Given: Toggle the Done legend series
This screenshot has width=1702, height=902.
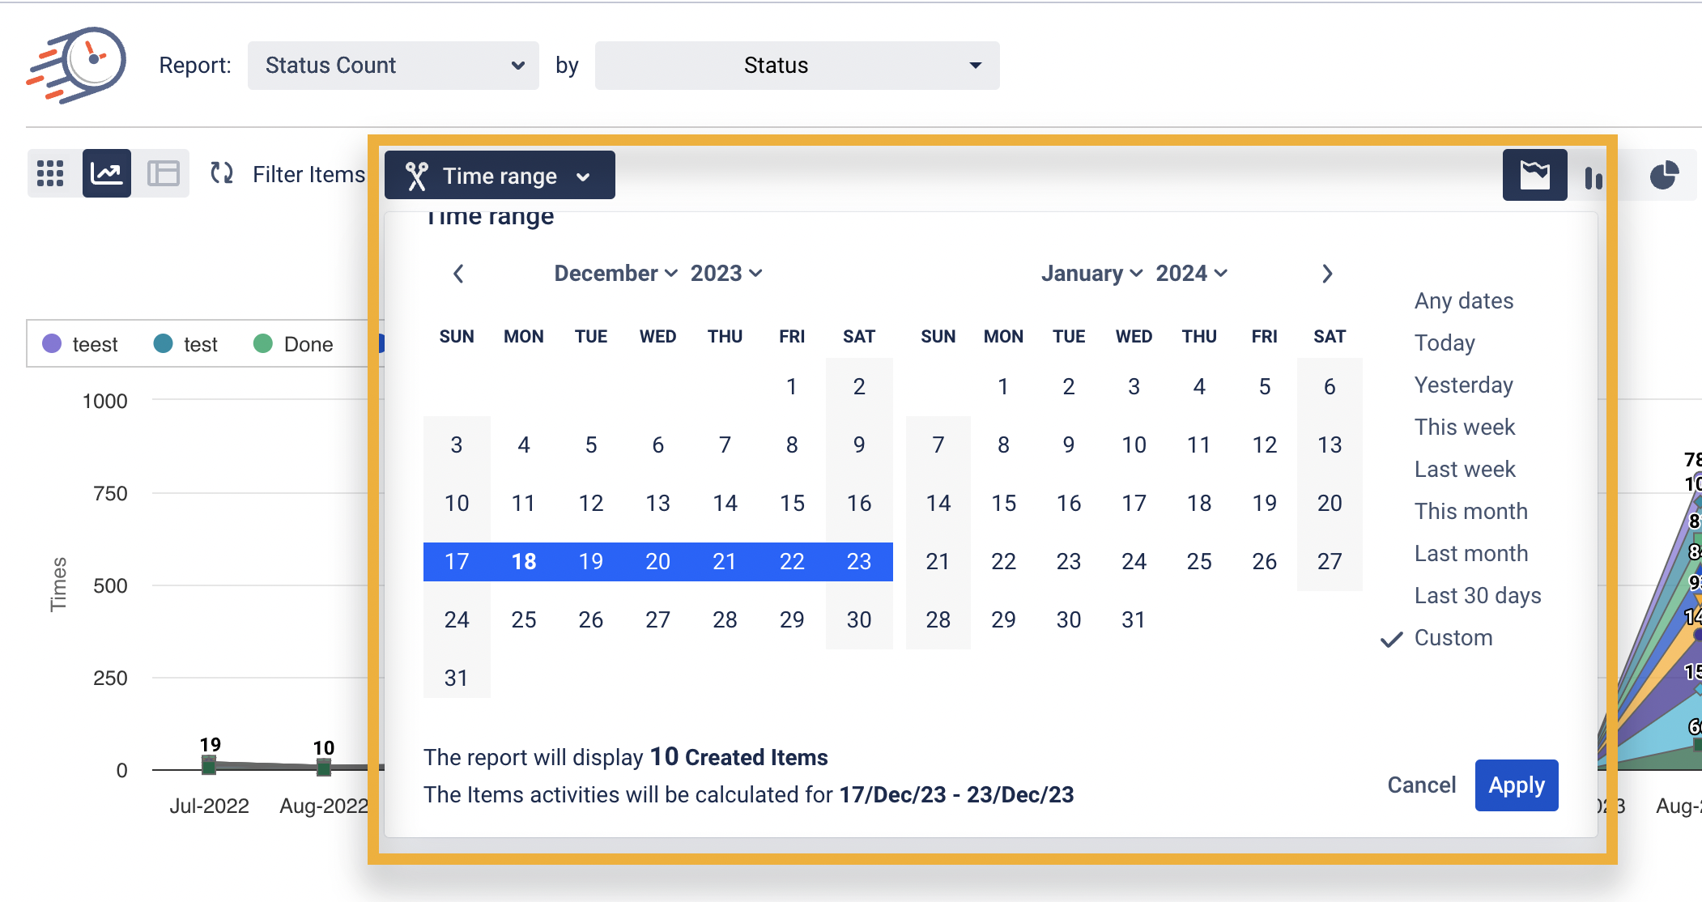Looking at the screenshot, I should (294, 344).
